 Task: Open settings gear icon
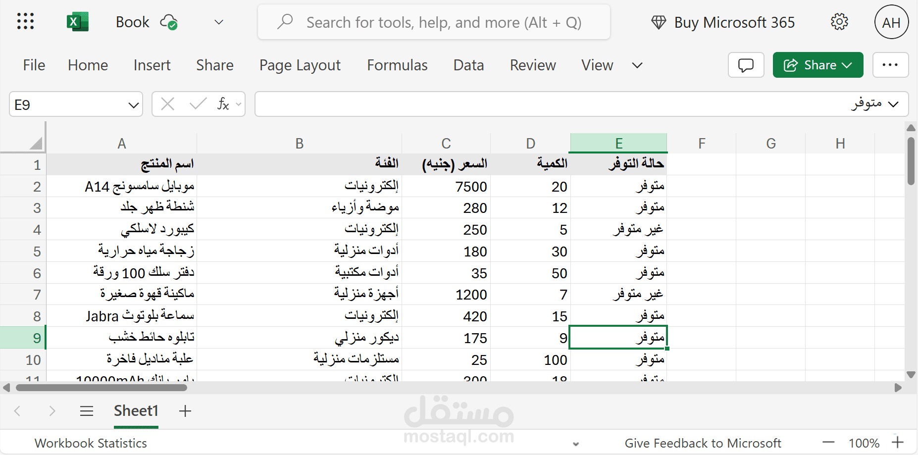pyautogui.click(x=839, y=22)
